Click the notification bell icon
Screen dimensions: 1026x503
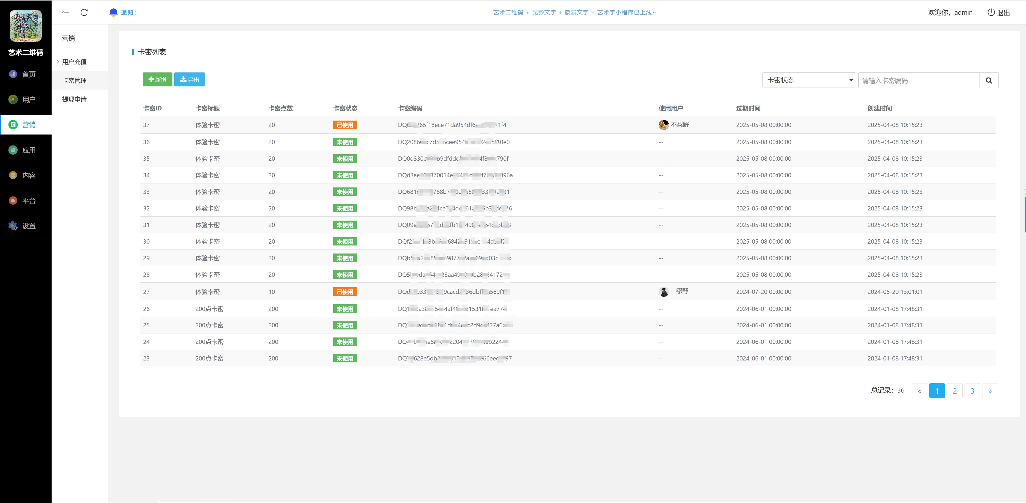[114, 12]
